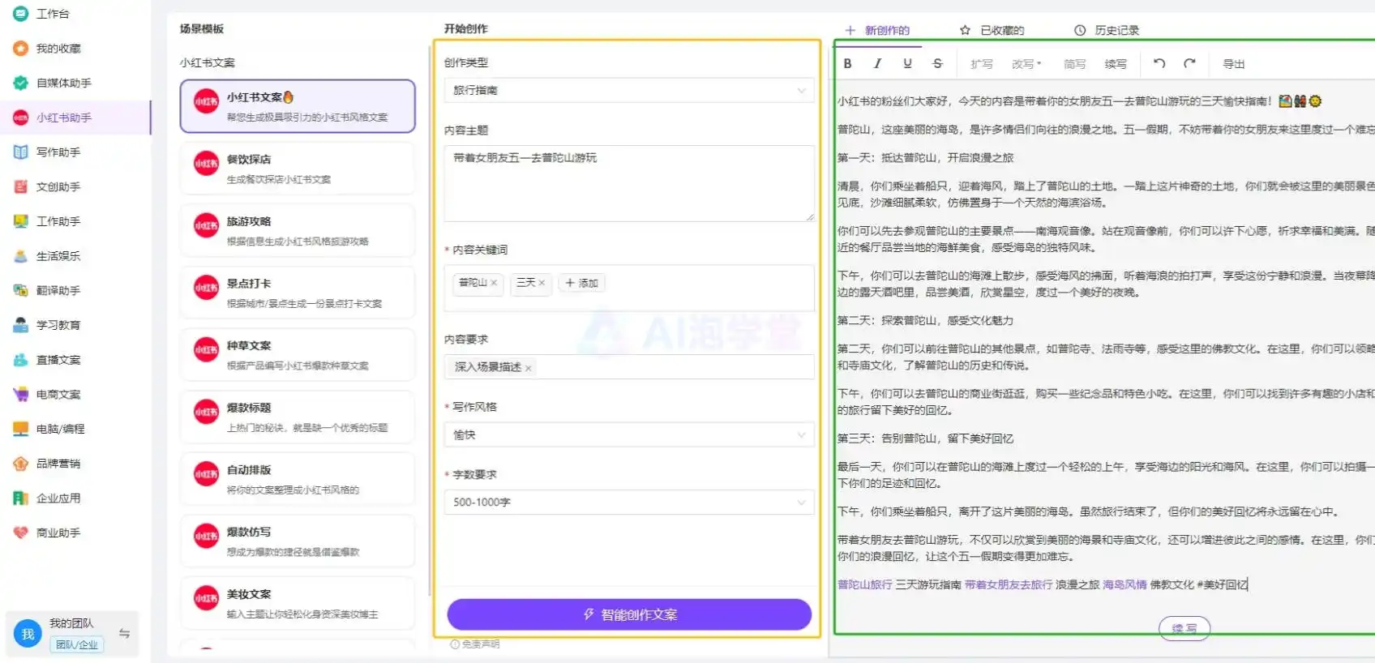Expand the 字数要求 dropdown
The width and height of the screenshot is (1375, 663).
tap(629, 503)
